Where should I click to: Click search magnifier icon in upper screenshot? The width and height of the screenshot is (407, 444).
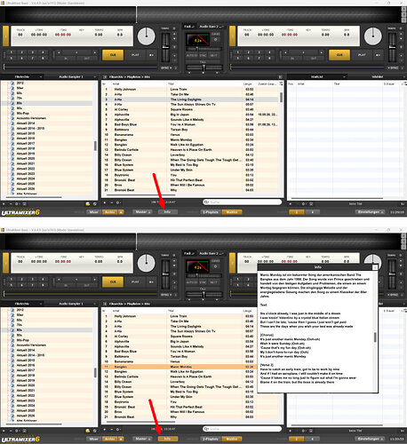(206, 202)
